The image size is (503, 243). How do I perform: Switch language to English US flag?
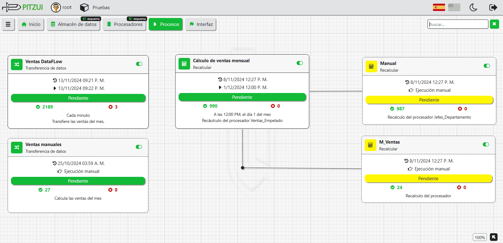point(454,7)
